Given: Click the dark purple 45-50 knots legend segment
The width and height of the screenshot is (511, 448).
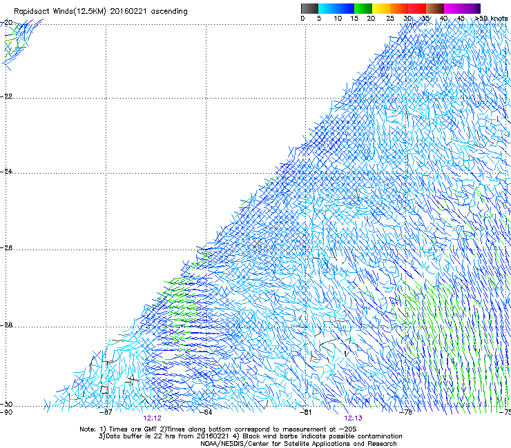Looking at the screenshot, I should (x=471, y=8).
